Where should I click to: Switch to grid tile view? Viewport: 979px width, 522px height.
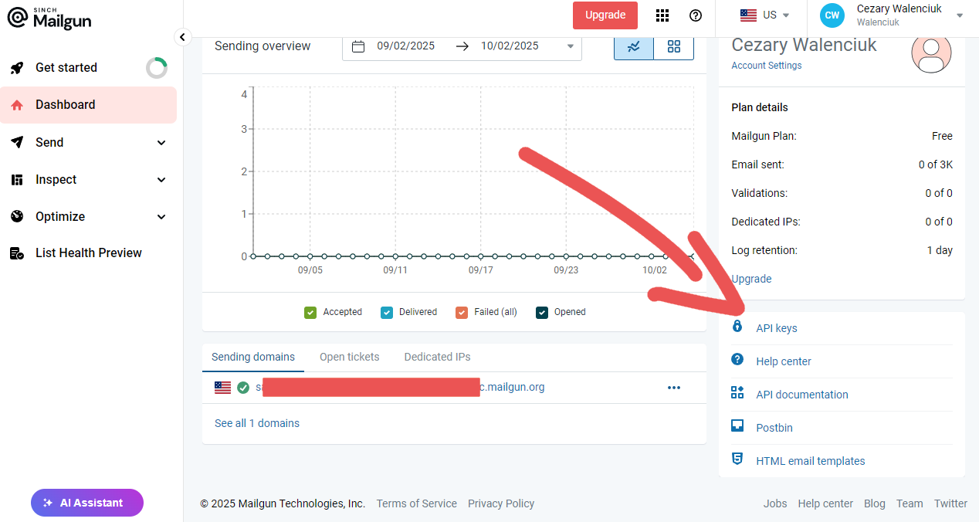[x=674, y=46]
